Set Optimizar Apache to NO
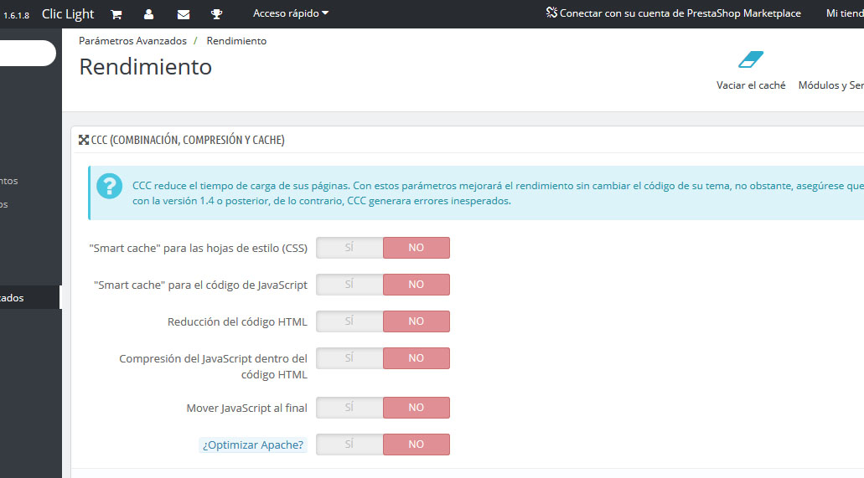The height and width of the screenshot is (478, 864). [x=416, y=445]
